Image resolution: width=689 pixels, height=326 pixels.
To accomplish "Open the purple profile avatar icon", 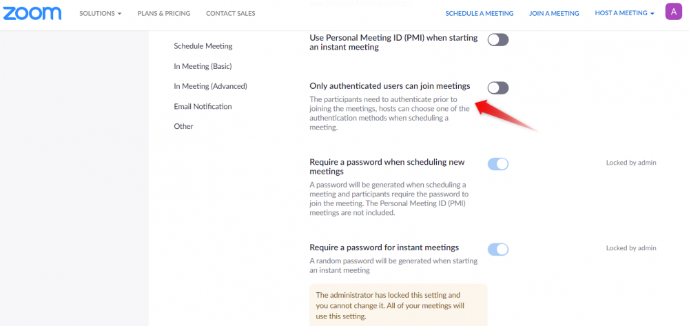I will pyautogui.click(x=672, y=12).
